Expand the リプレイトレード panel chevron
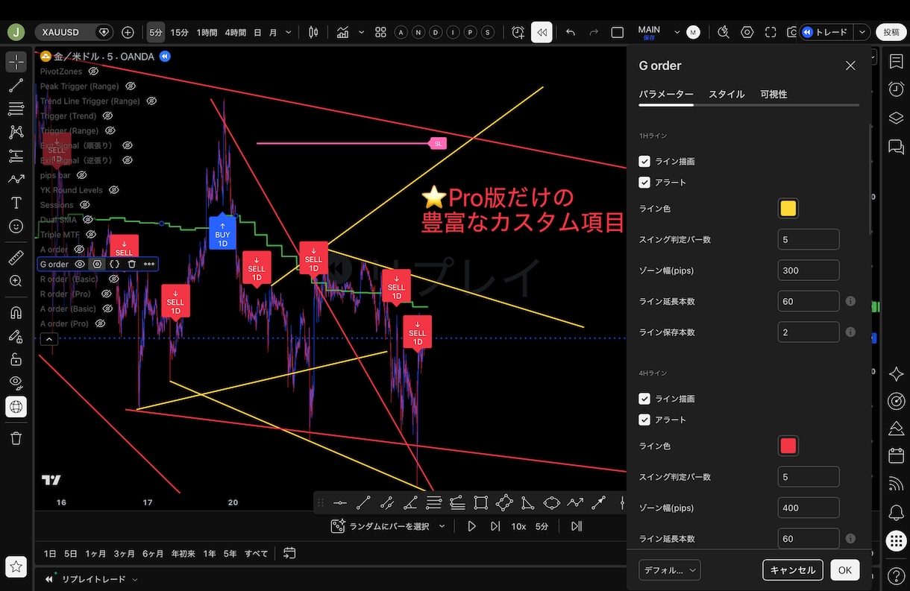The width and height of the screenshot is (910, 591). (x=135, y=579)
